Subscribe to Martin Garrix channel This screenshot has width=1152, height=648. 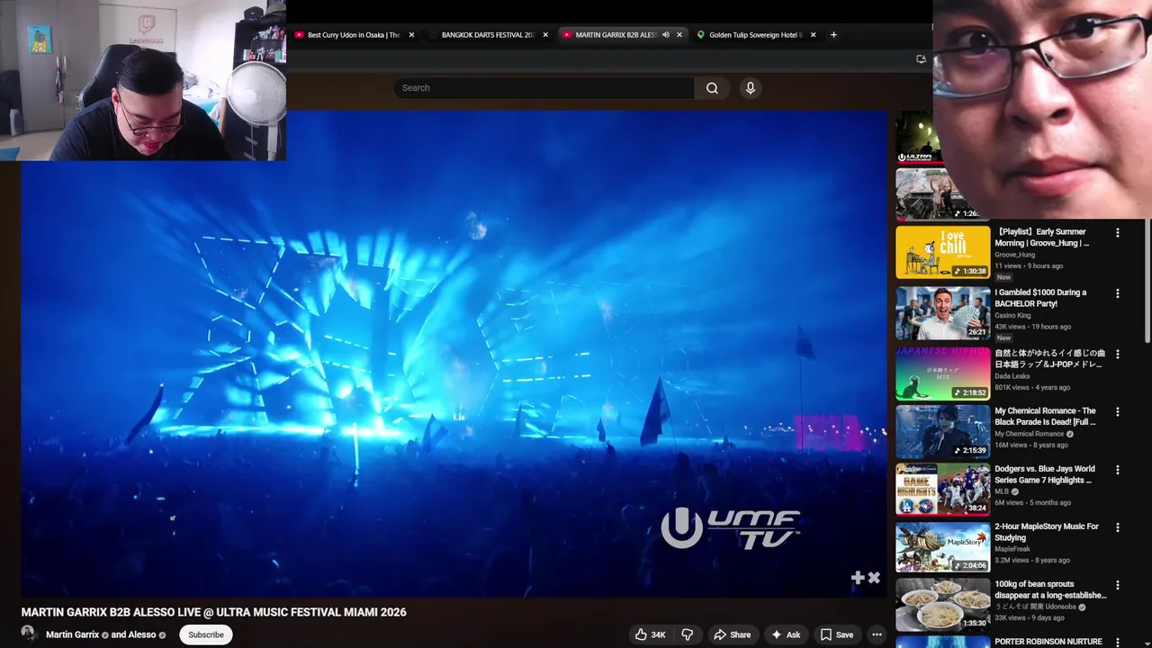point(206,634)
